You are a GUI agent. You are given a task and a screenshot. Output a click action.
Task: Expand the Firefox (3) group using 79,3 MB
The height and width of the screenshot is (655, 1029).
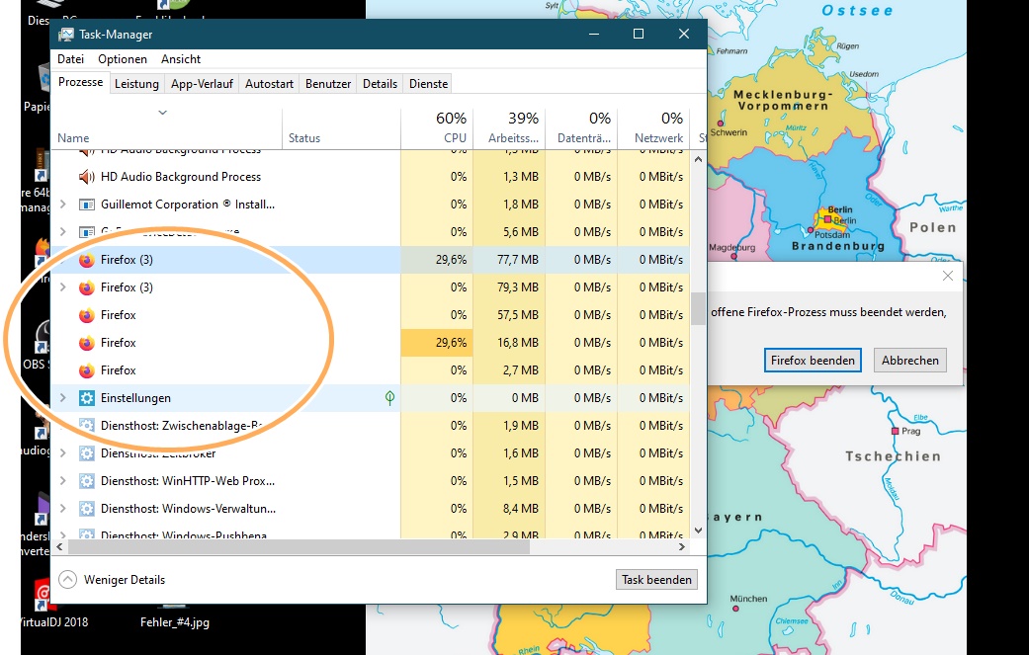[x=63, y=287]
